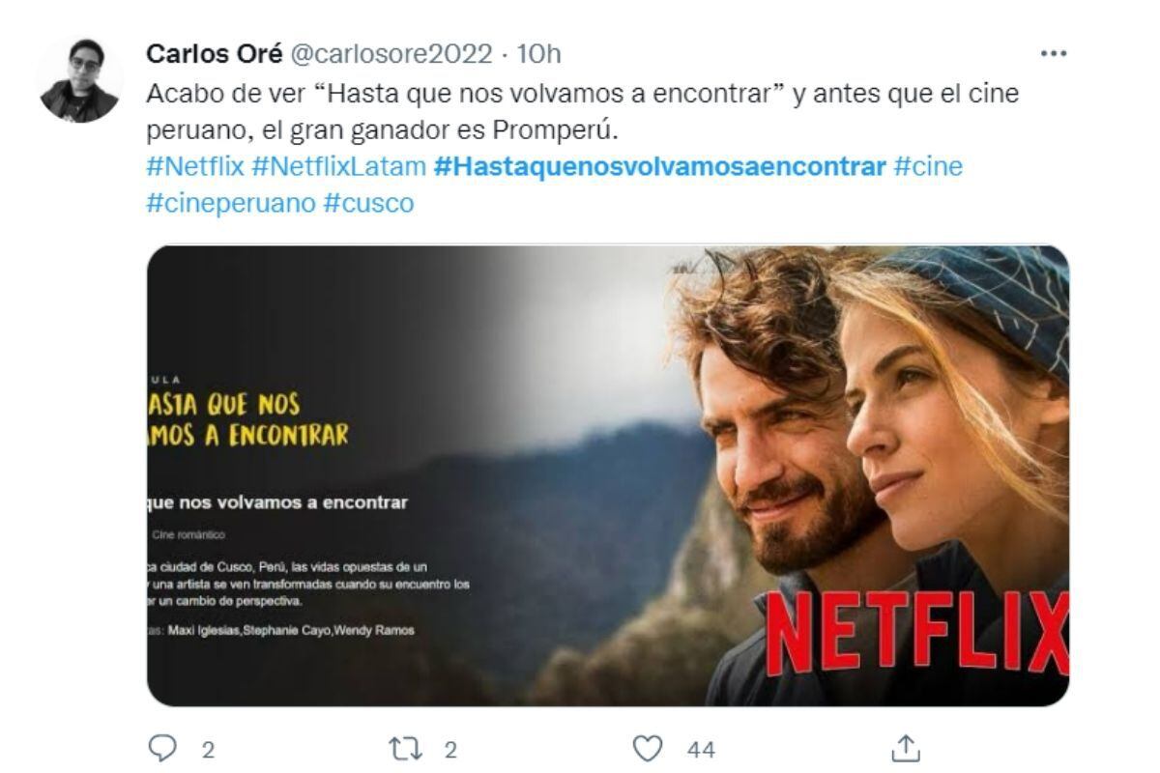This screenshot has width=1160, height=773.
Task: Click the reply speech bubble icon
Action: click(161, 749)
